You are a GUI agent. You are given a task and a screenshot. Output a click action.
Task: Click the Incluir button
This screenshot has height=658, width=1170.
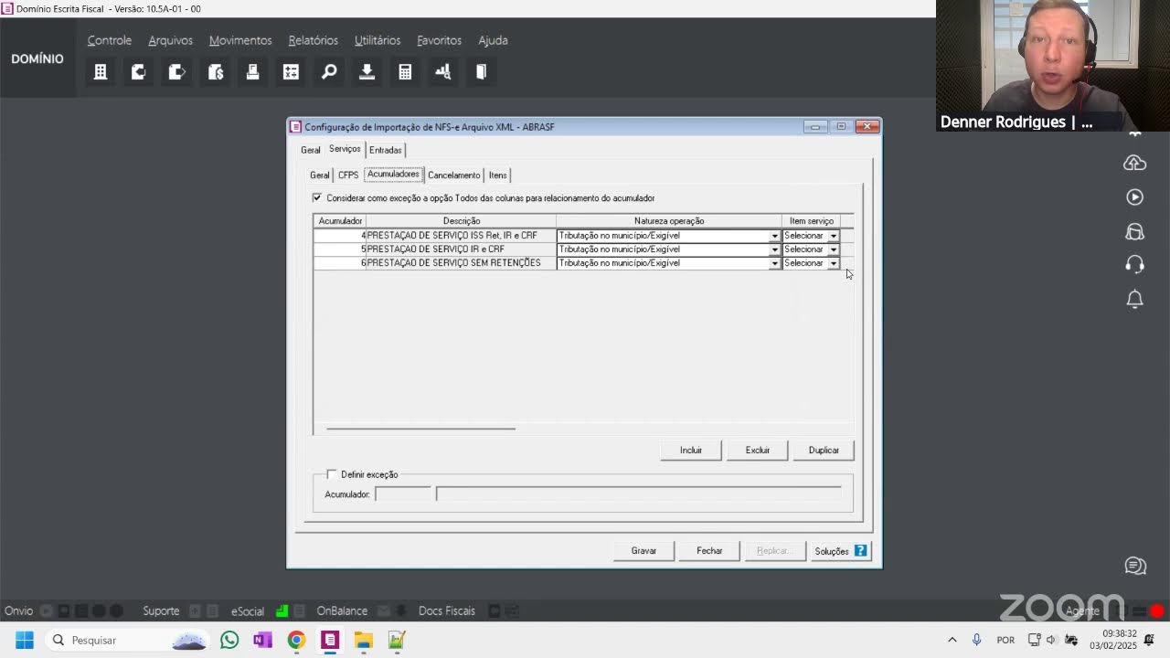691,450
